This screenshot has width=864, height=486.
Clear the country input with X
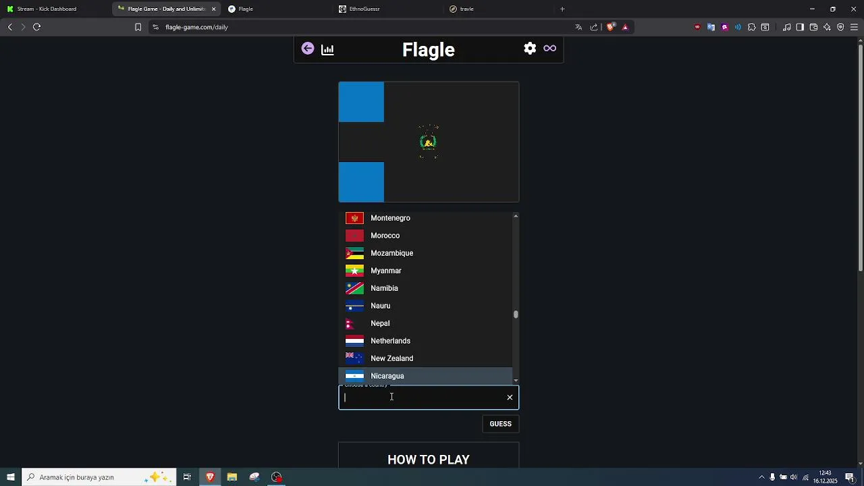coord(510,398)
